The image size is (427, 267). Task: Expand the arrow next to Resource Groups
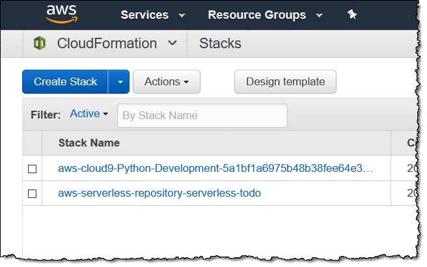pyautogui.click(x=319, y=16)
